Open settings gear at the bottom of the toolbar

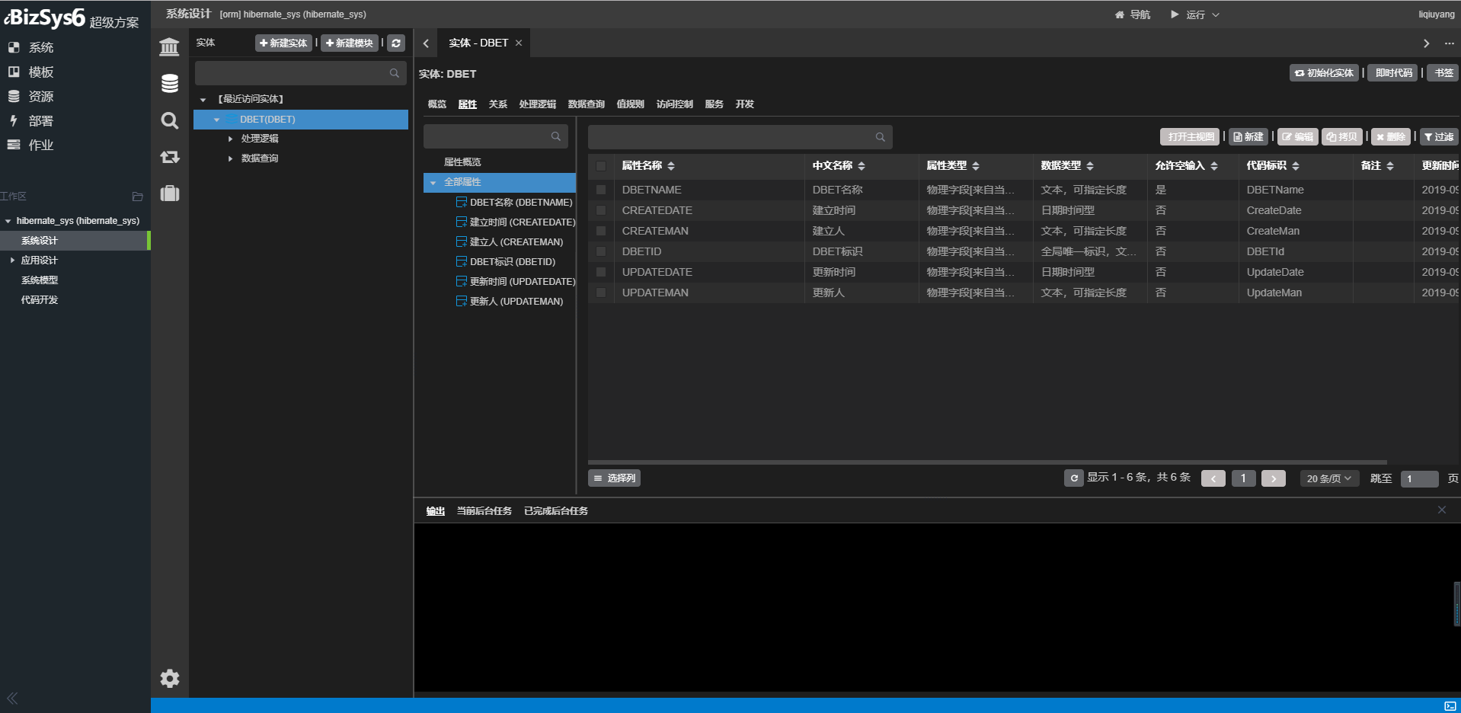(169, 678)
